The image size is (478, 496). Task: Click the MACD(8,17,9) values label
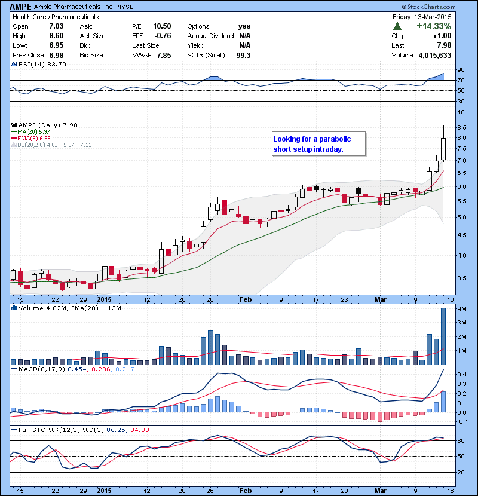pyautogui.click(x=76, y=369)
